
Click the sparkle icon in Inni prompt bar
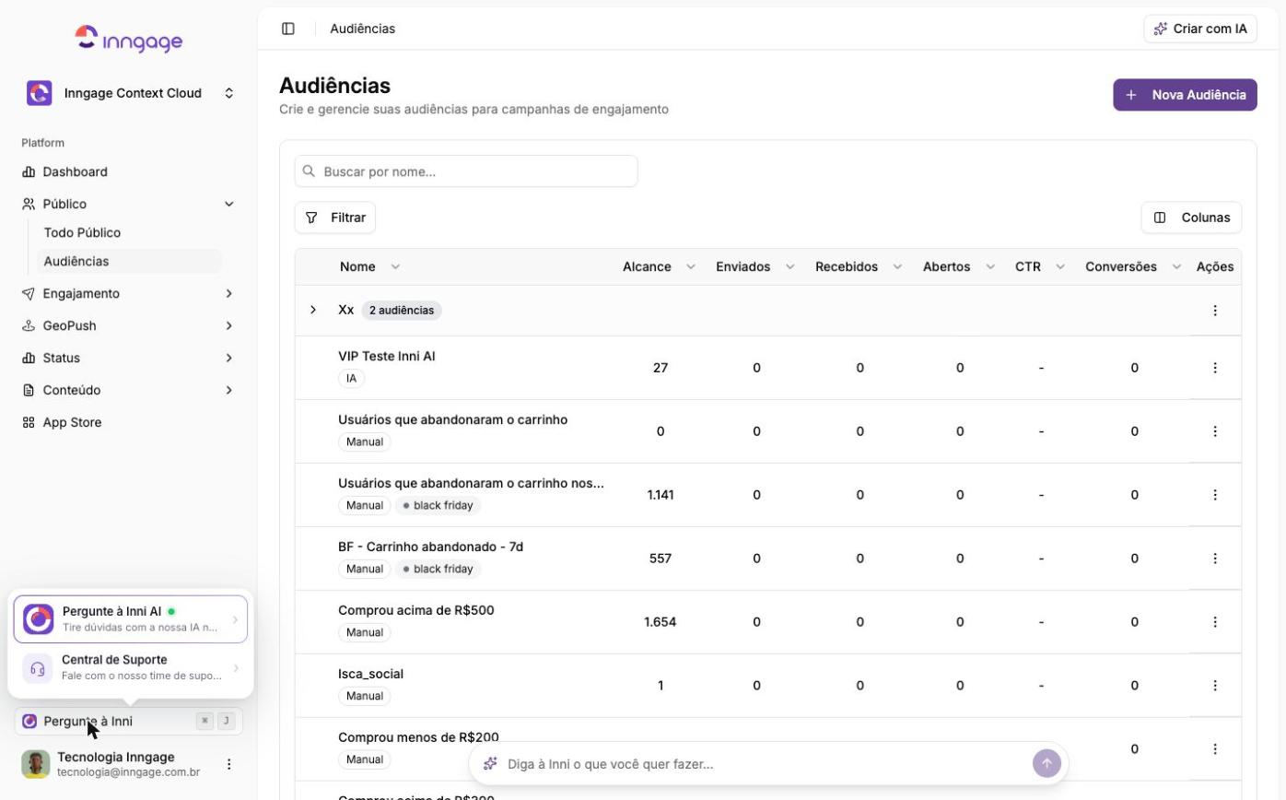(x=490, y=764)
